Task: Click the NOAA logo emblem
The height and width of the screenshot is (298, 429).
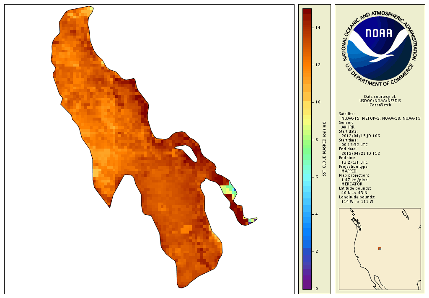Action: 380,49
